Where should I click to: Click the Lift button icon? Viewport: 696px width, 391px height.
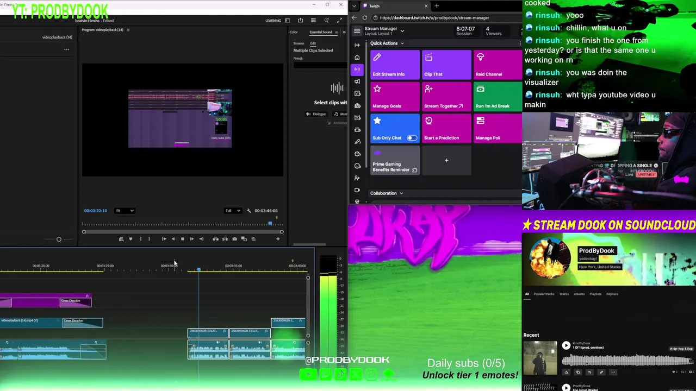216,239
